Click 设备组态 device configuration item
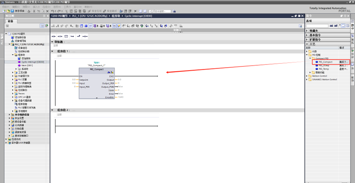The width and height of the screenshot is (355, 183). tap(23, 48)
